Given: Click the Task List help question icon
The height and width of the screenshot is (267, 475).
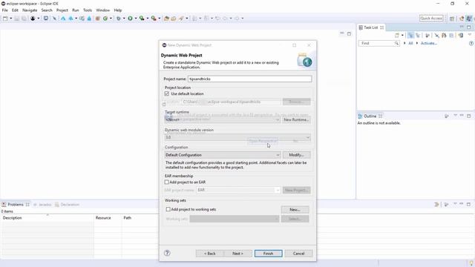Looking at the screenshot, I should 471,43.
